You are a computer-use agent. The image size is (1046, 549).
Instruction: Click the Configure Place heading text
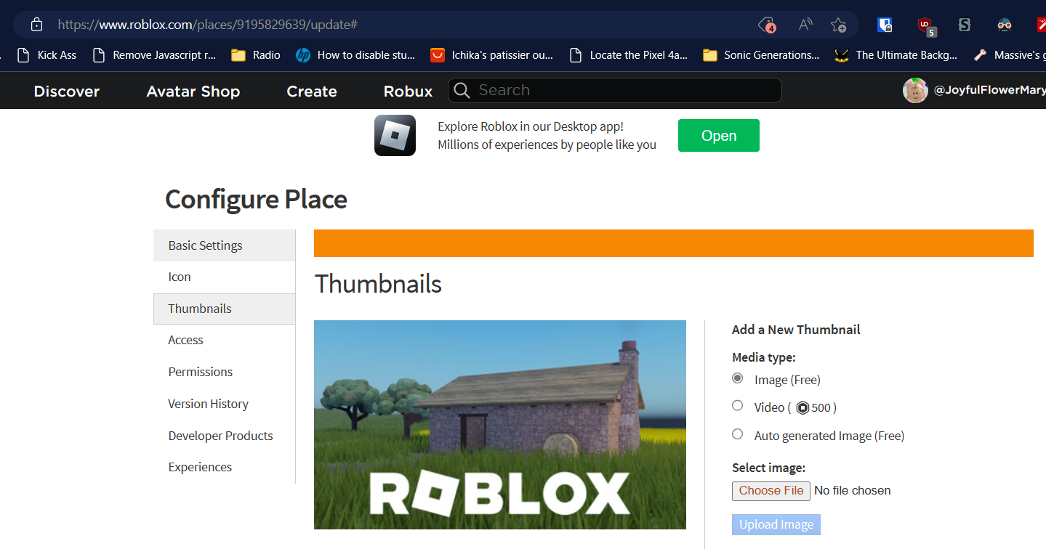[256, 199]
